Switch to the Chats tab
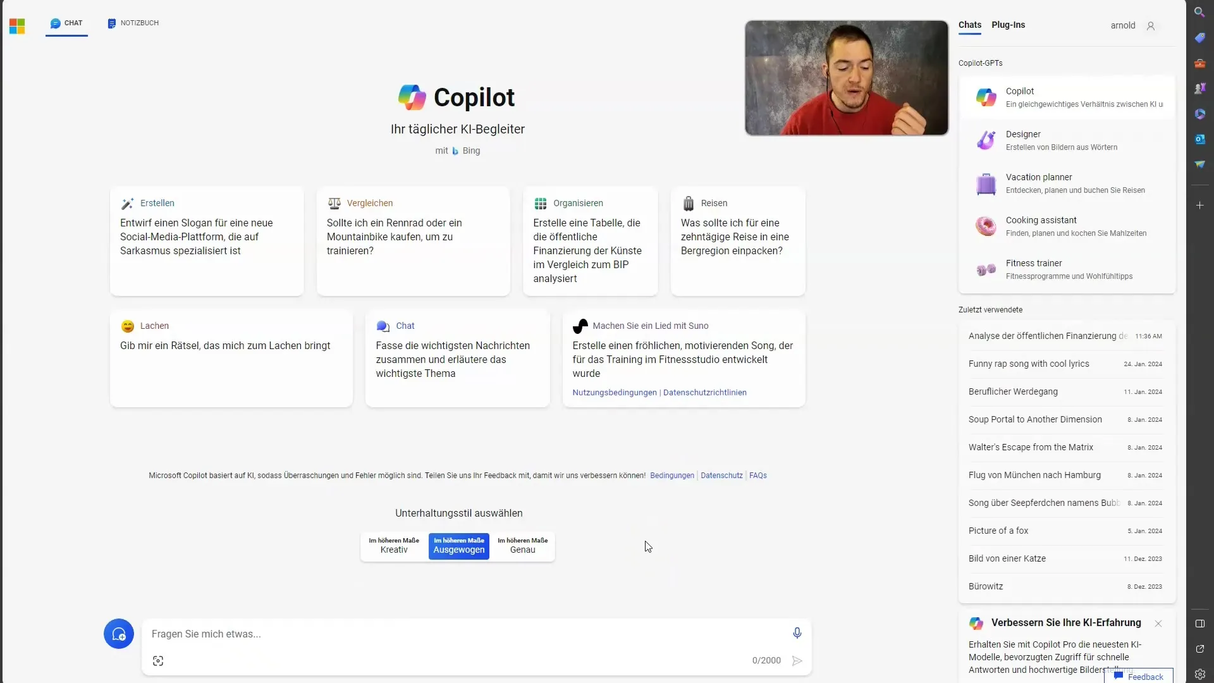Screen dimensions: 1214x683 point(970,24)
